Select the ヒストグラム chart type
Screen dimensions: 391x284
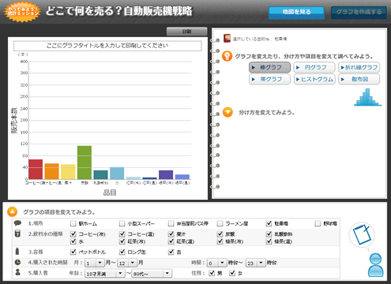pos(314,79)
